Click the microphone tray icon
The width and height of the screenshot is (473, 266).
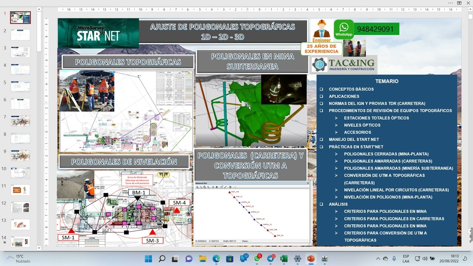[x=394, y=259]
